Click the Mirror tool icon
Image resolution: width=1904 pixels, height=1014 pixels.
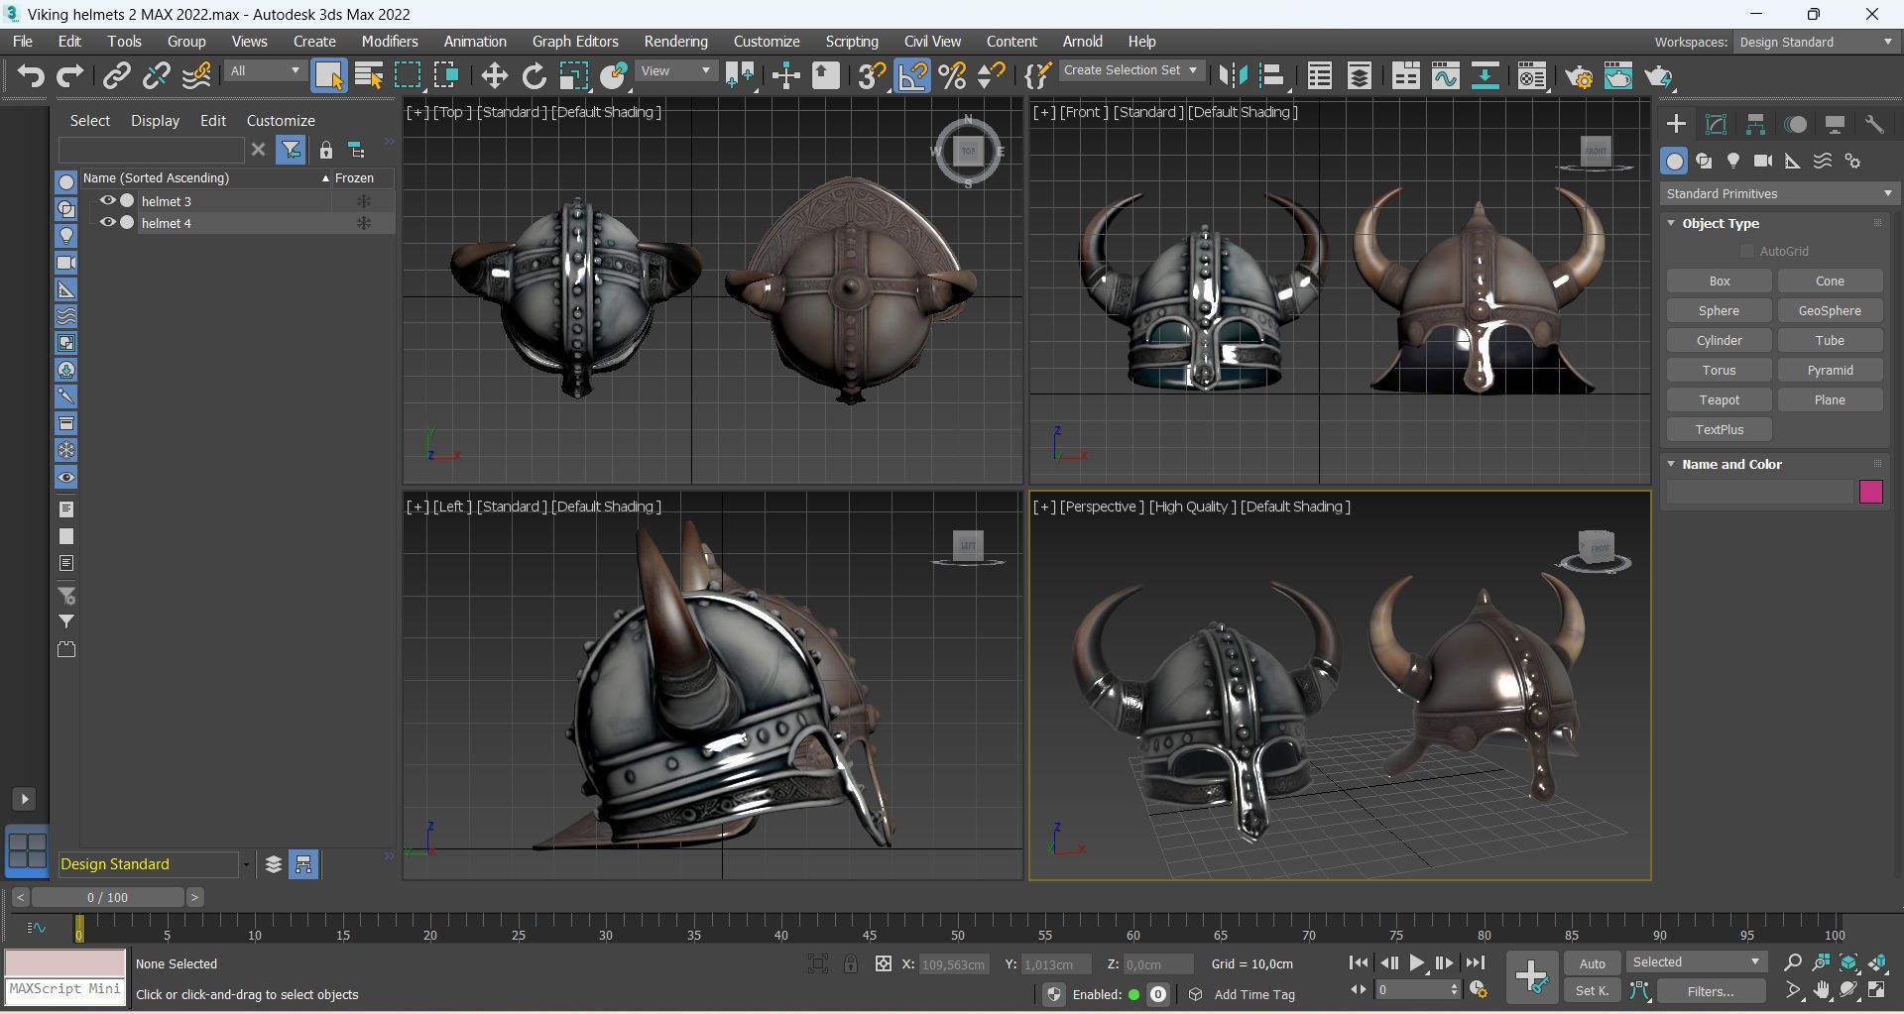point(1233,75)
